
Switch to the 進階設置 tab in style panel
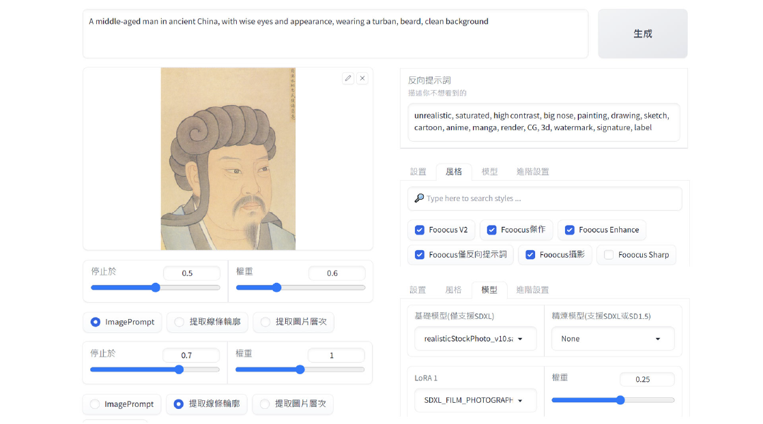532,172
